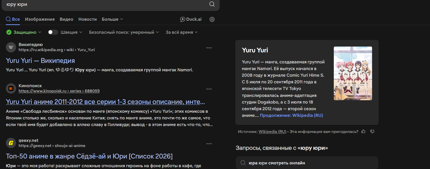This screenshot has width=430, height=169.
Task: Click Yuru Yuri anime cover thumbnail
Action: (353, 73)
